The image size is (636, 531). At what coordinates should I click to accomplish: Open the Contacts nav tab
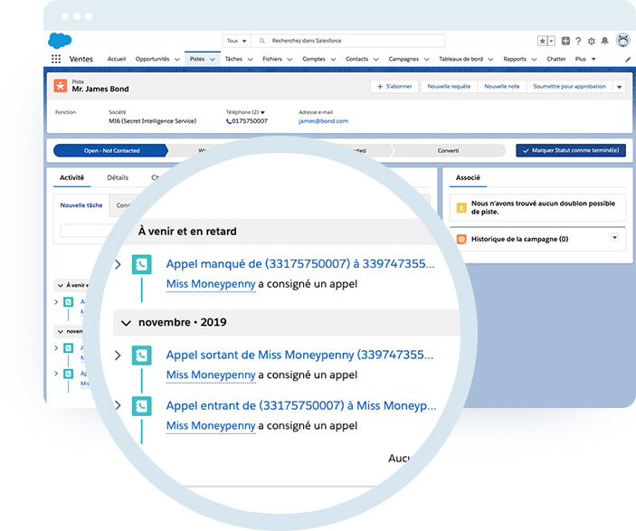pos(357,59)
